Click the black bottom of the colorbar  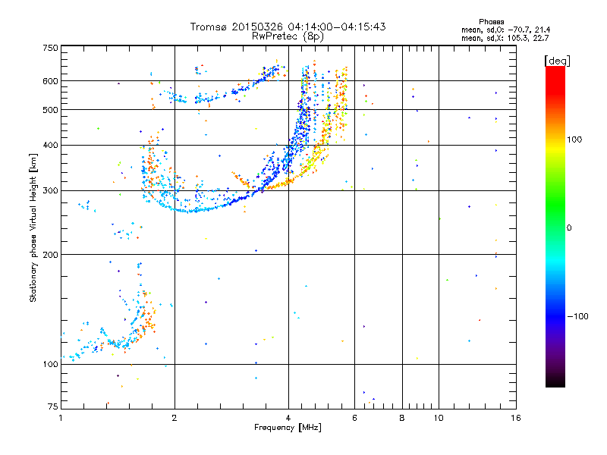click(x=555, y=383)
